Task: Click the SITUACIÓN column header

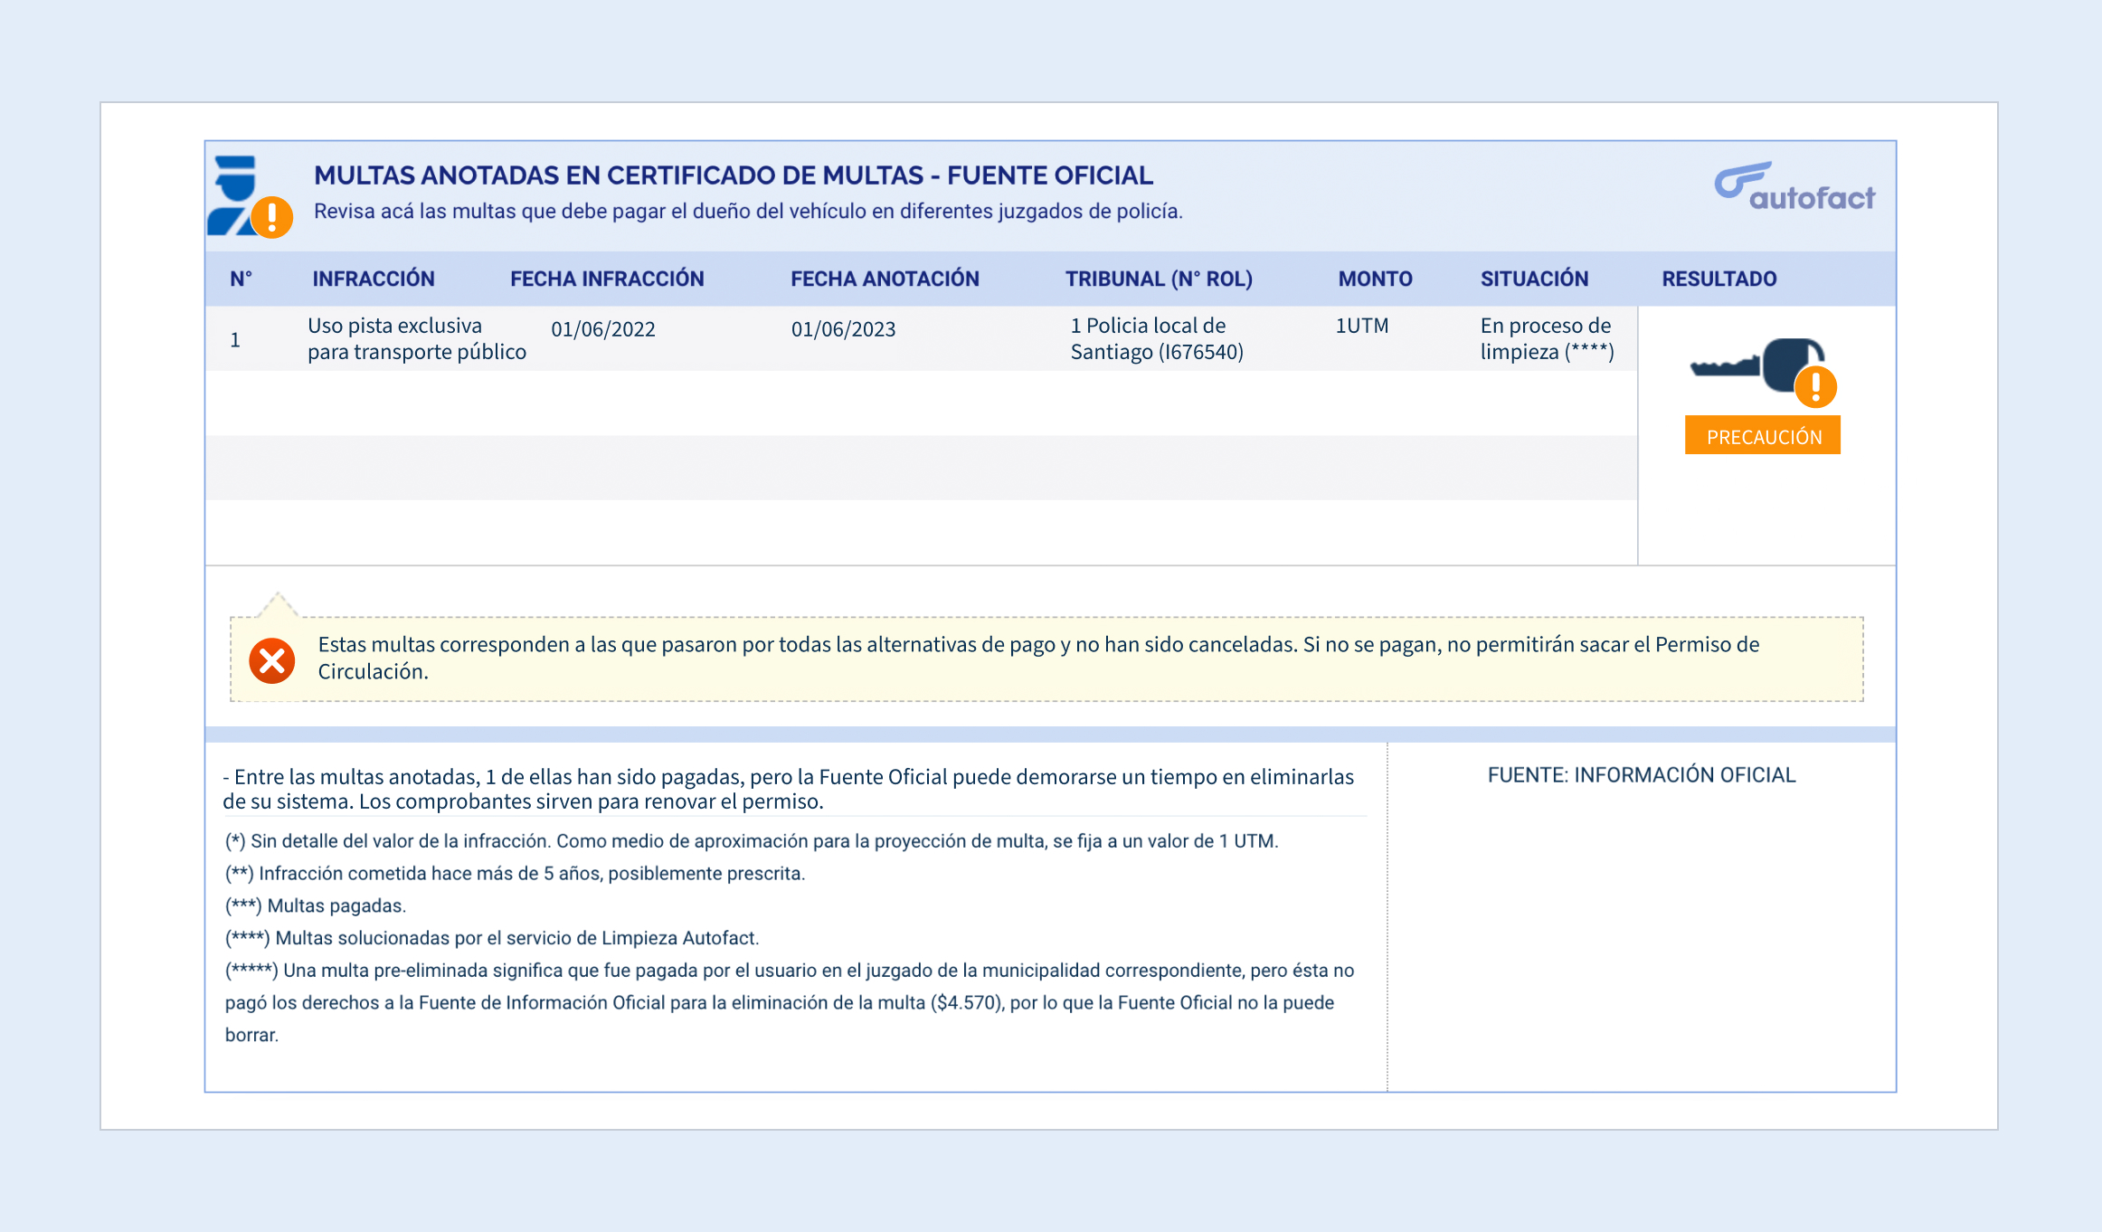Action: click(1534, 279)
